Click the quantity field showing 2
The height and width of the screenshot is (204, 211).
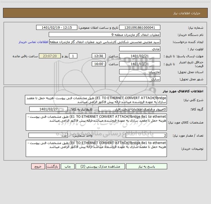point(146,136)
